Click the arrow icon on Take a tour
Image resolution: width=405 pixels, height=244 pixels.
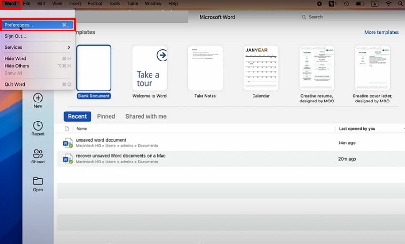[162, 55]
